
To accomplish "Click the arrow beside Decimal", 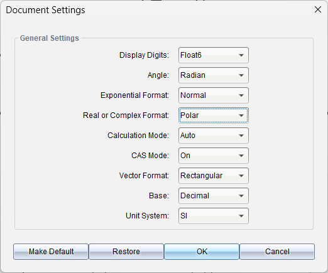I will click(241, 196).
